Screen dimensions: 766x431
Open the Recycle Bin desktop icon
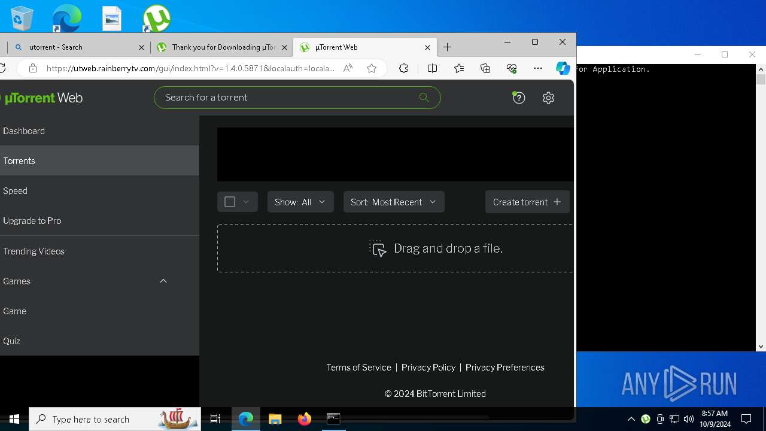(22, 18)
